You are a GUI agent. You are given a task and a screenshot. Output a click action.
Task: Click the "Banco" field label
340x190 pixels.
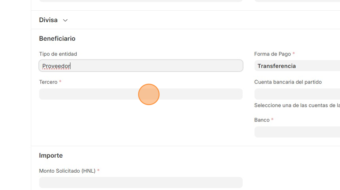coord(262,120)
